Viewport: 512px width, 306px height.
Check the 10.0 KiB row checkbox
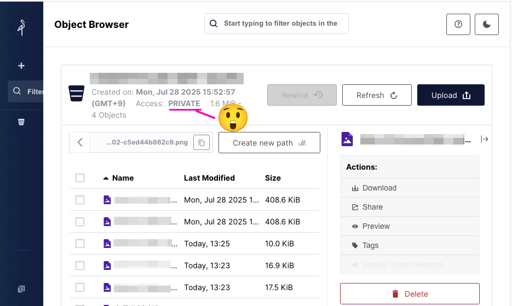tap(80, 244)
